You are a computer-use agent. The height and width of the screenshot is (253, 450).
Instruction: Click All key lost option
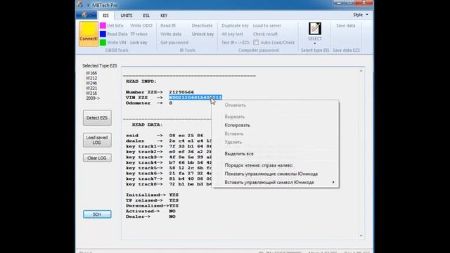[x=232, y=34]
